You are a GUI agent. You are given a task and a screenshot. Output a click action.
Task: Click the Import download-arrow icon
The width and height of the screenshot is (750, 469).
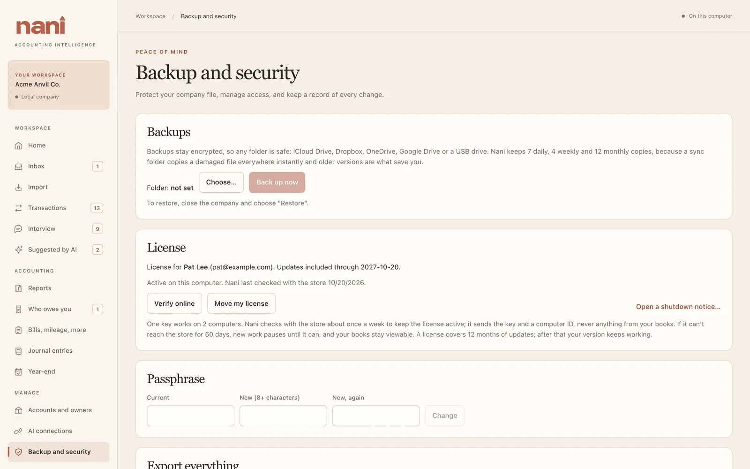click(x=18, y=187)
